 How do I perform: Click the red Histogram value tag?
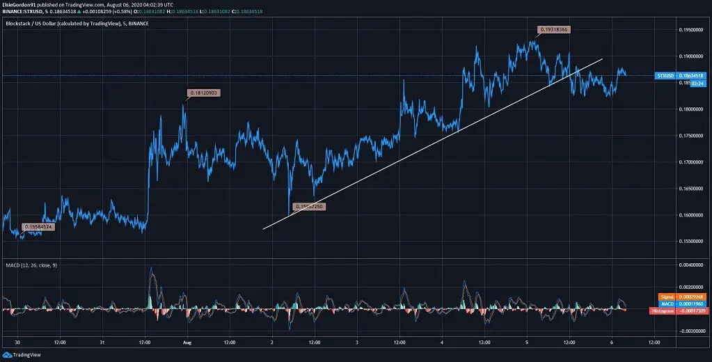(678, 310)
